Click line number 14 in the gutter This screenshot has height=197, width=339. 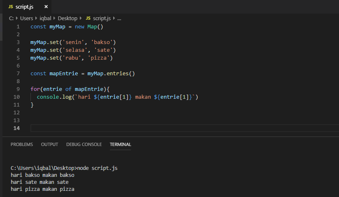pyautogui.click(x=16, y=128)
